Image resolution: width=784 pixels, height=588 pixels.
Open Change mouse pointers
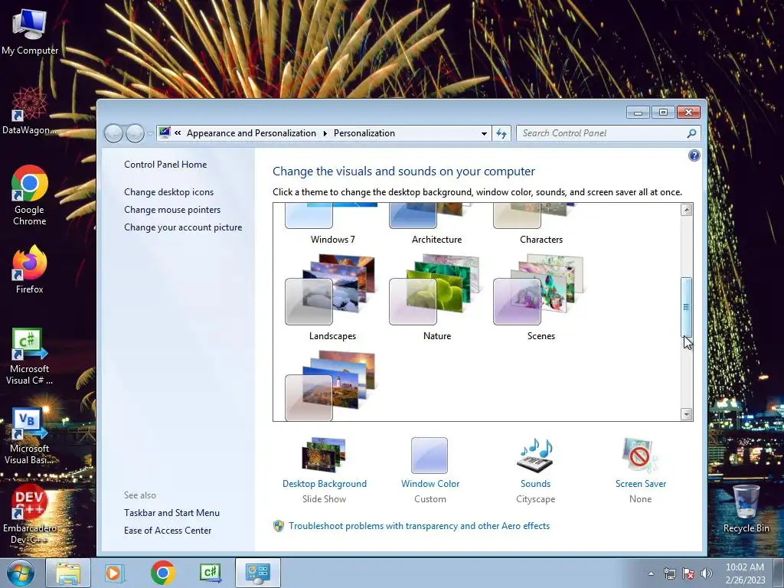172,210
